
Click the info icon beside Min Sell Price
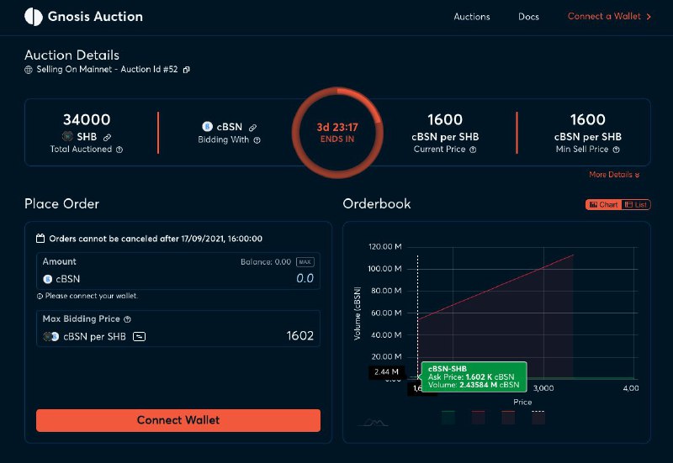(616, 150)
